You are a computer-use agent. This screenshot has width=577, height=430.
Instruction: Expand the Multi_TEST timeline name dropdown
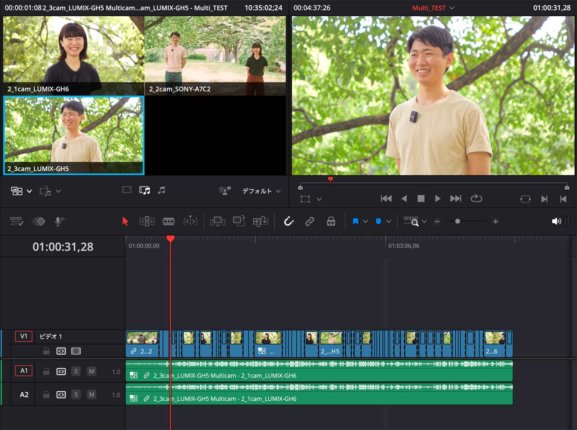tap(452, 8)
